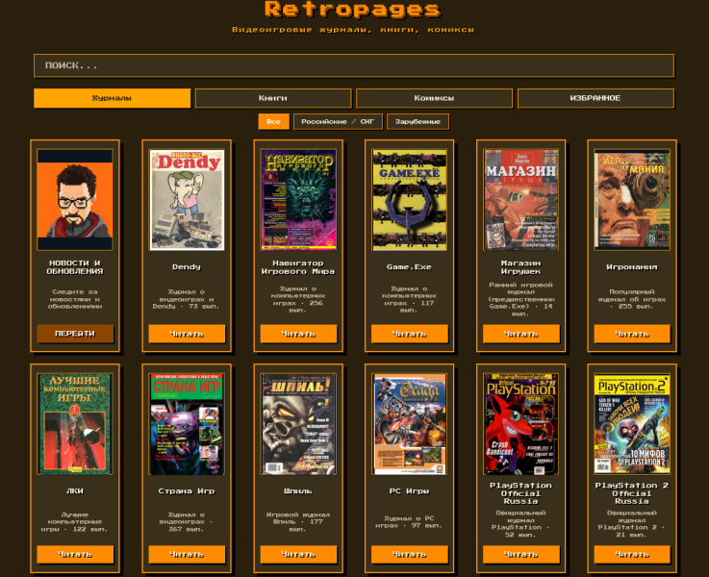Click the Dendy description with 73 вып.
709x577 pixels.
pyautogui.click(x=187, y=299)
